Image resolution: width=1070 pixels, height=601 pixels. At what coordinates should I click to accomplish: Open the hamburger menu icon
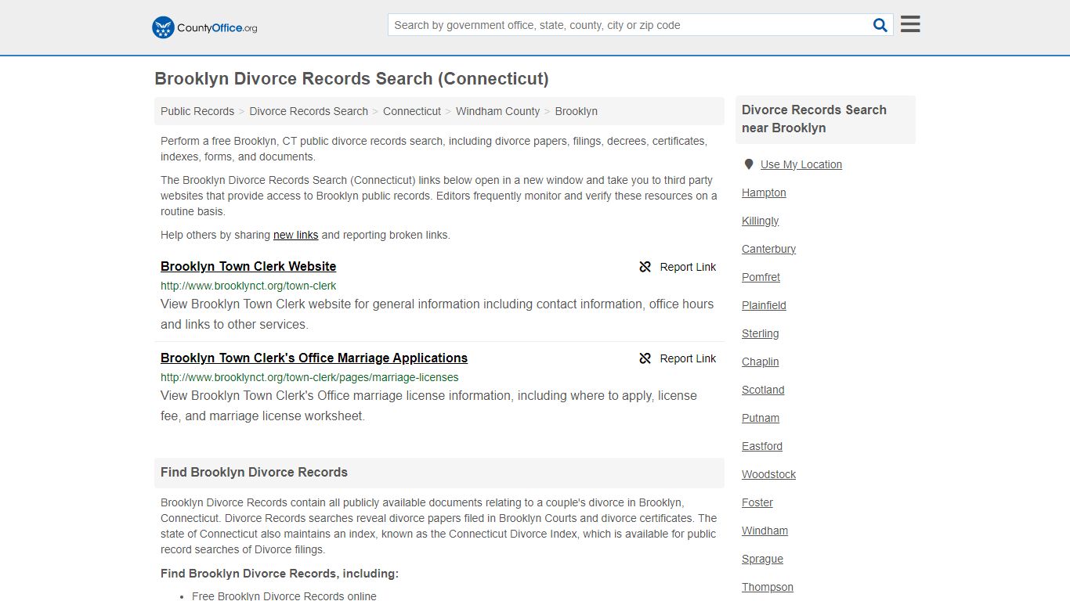pos(910,24)
